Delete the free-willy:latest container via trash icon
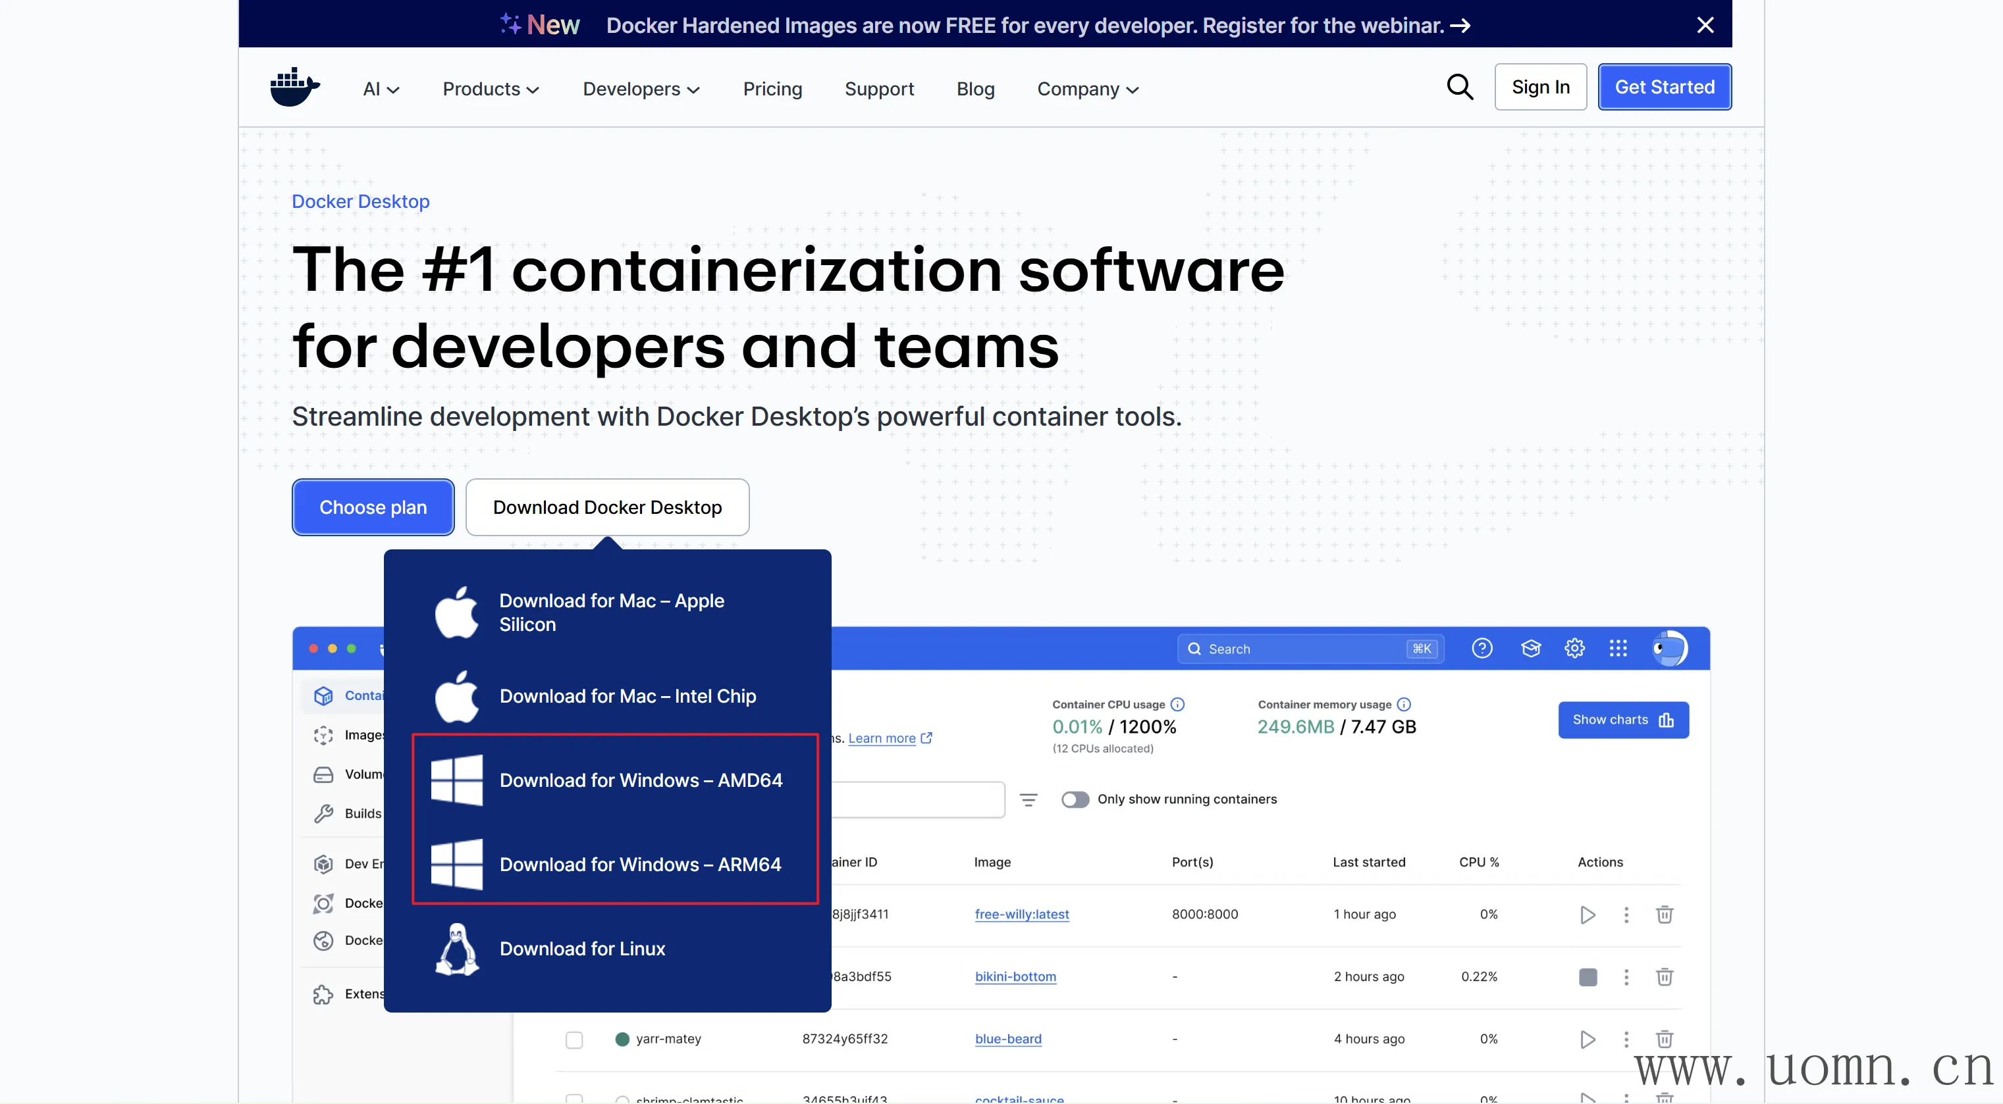The height and width of the screenshot is (1104, 2003). 1664,915
